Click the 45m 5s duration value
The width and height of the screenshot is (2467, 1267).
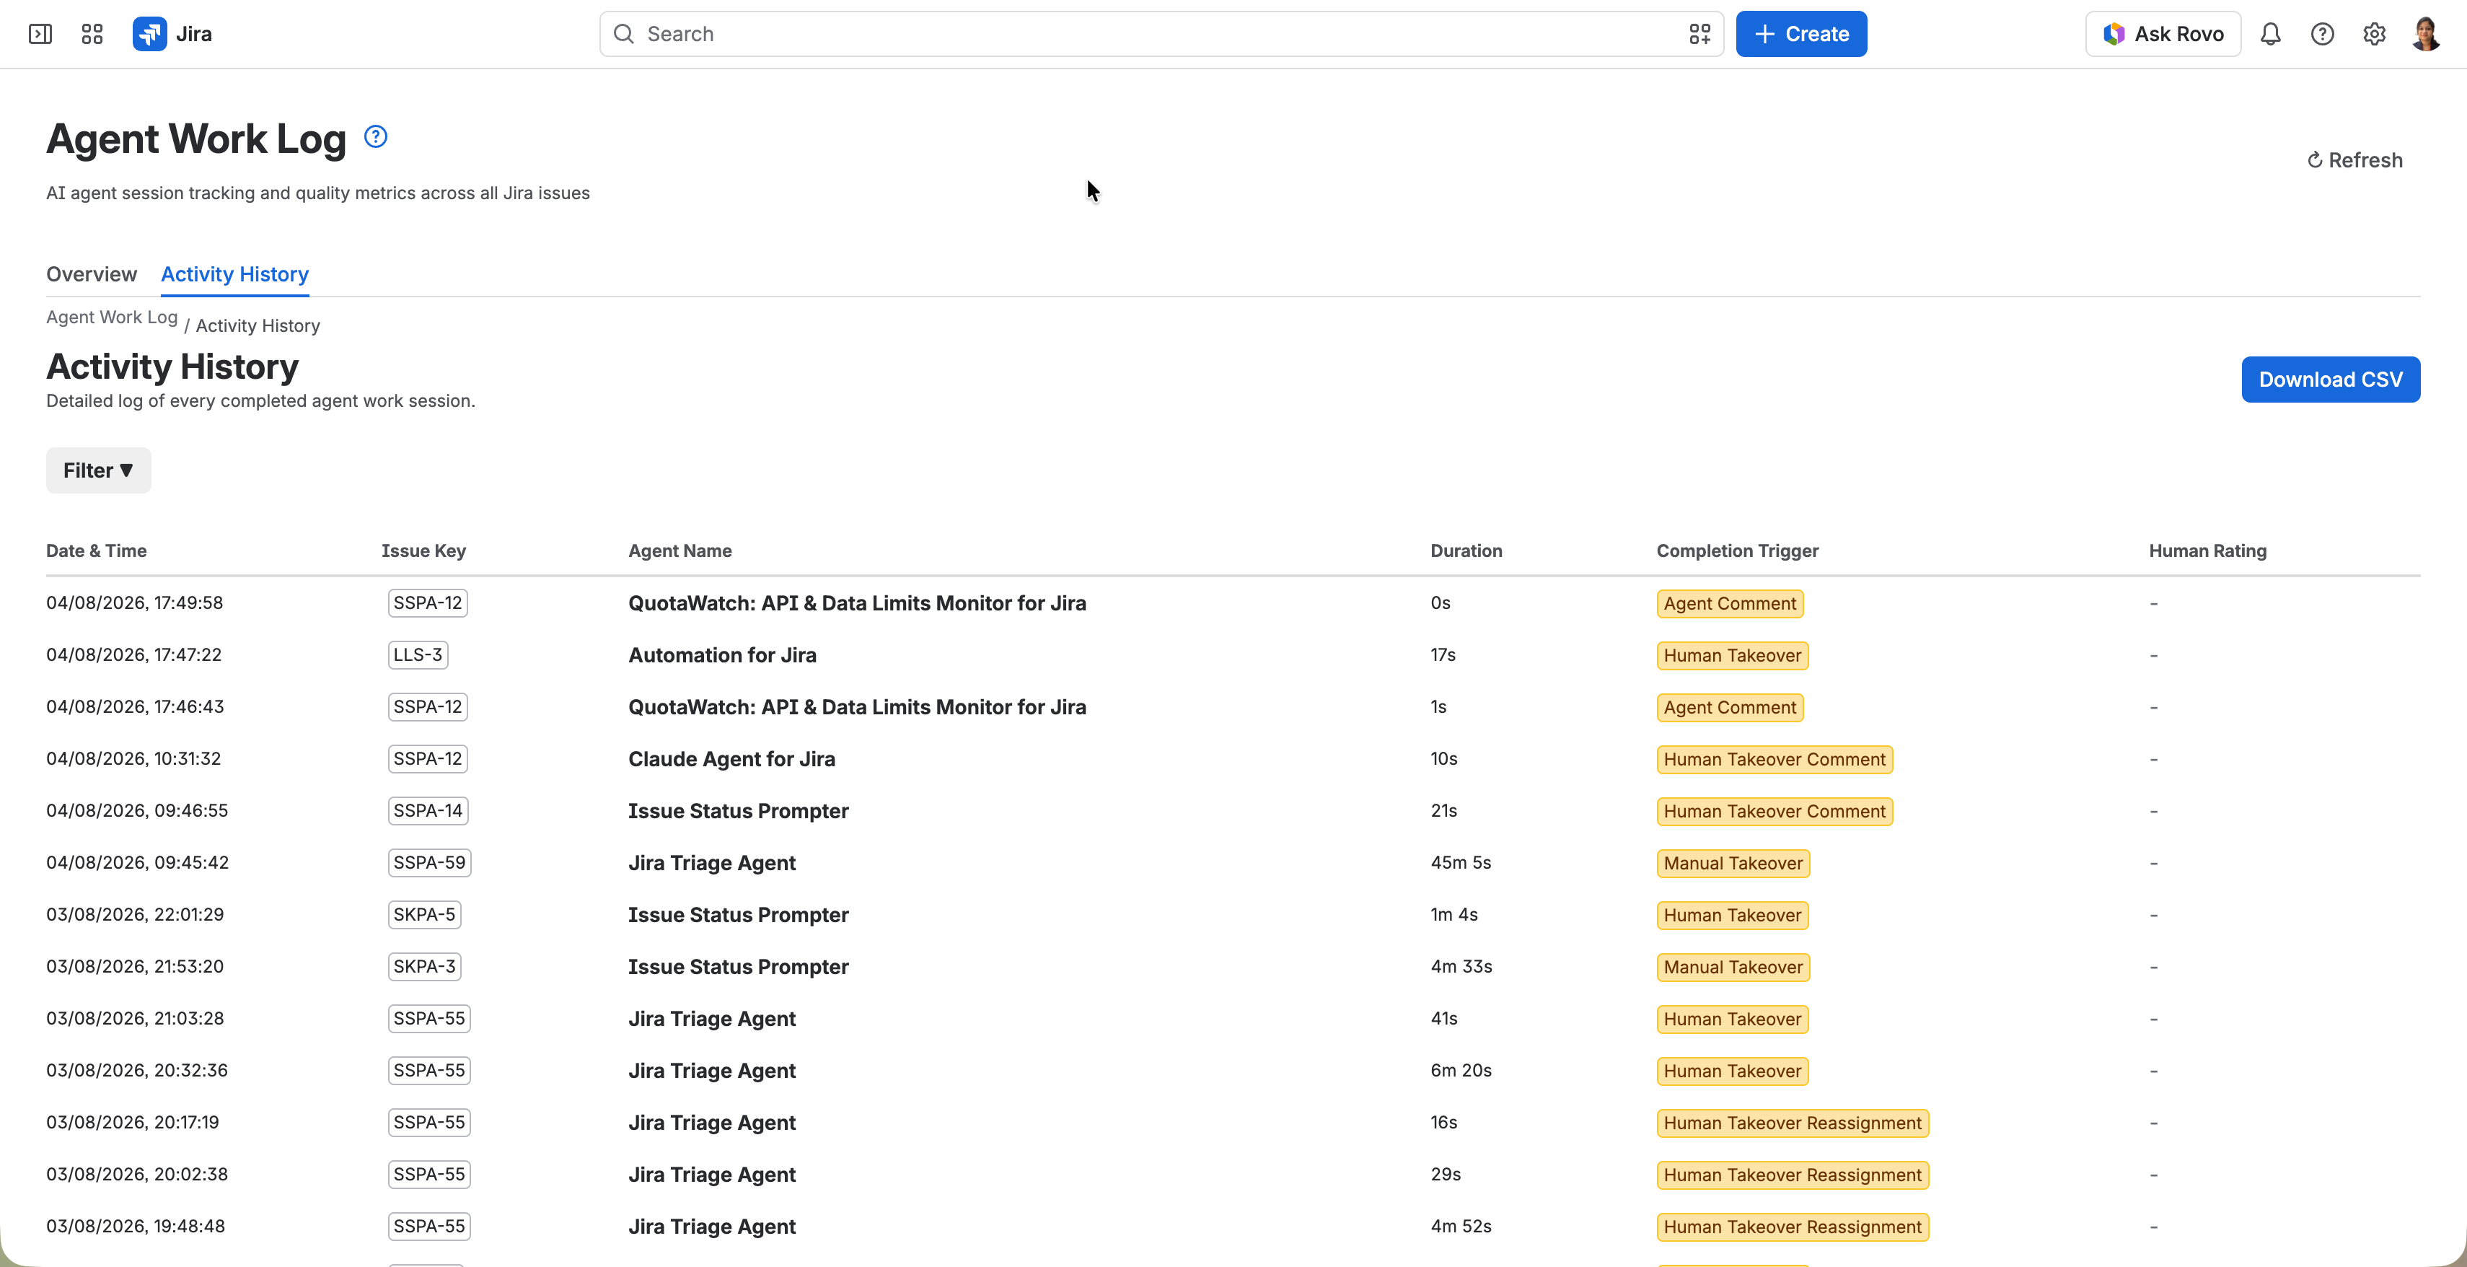tap(1461, 863)
